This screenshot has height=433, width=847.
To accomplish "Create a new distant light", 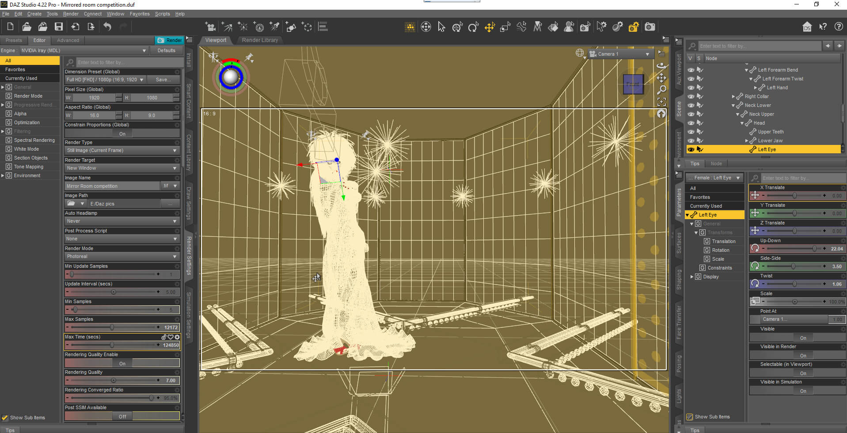I will pos(227,27).
